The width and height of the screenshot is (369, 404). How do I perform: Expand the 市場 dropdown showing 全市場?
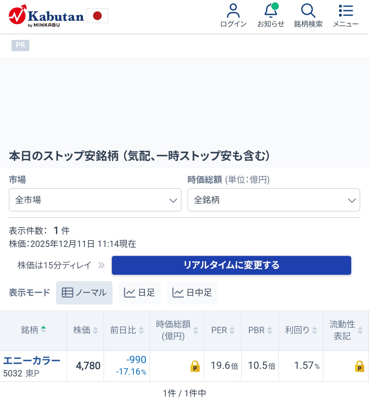pos(95,200)
